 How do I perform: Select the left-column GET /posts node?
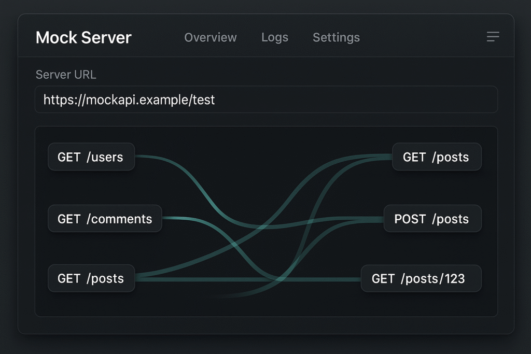point(91,278)
